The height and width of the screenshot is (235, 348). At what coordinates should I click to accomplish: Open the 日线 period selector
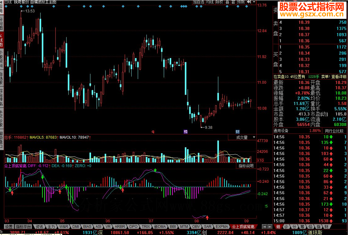coord(8,2)
